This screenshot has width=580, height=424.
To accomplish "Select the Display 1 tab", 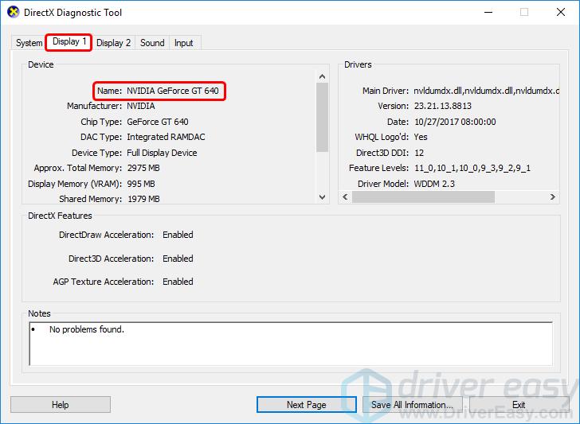I will (69, 41).
